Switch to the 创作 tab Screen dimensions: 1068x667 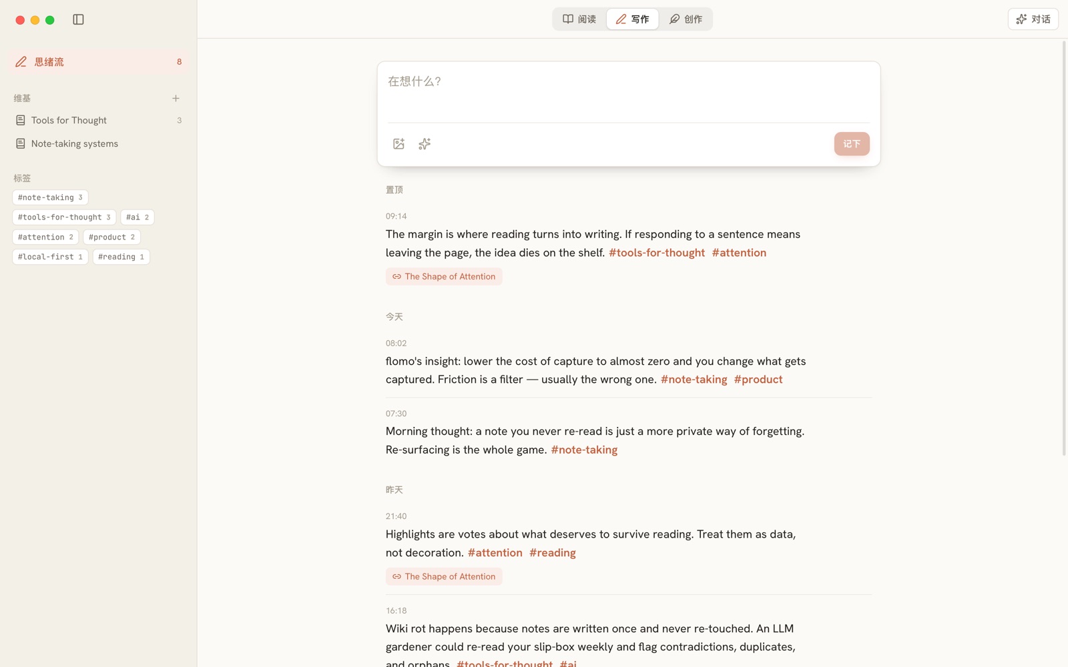click(x=686, y=19)
